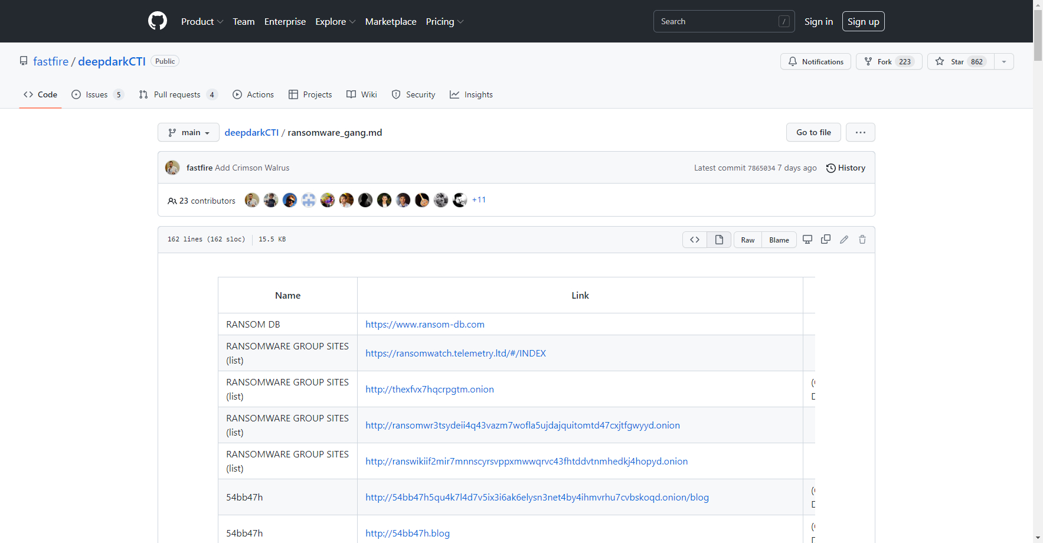
Task: Copy raw contents using the copy icon
Action: [825, 239]
